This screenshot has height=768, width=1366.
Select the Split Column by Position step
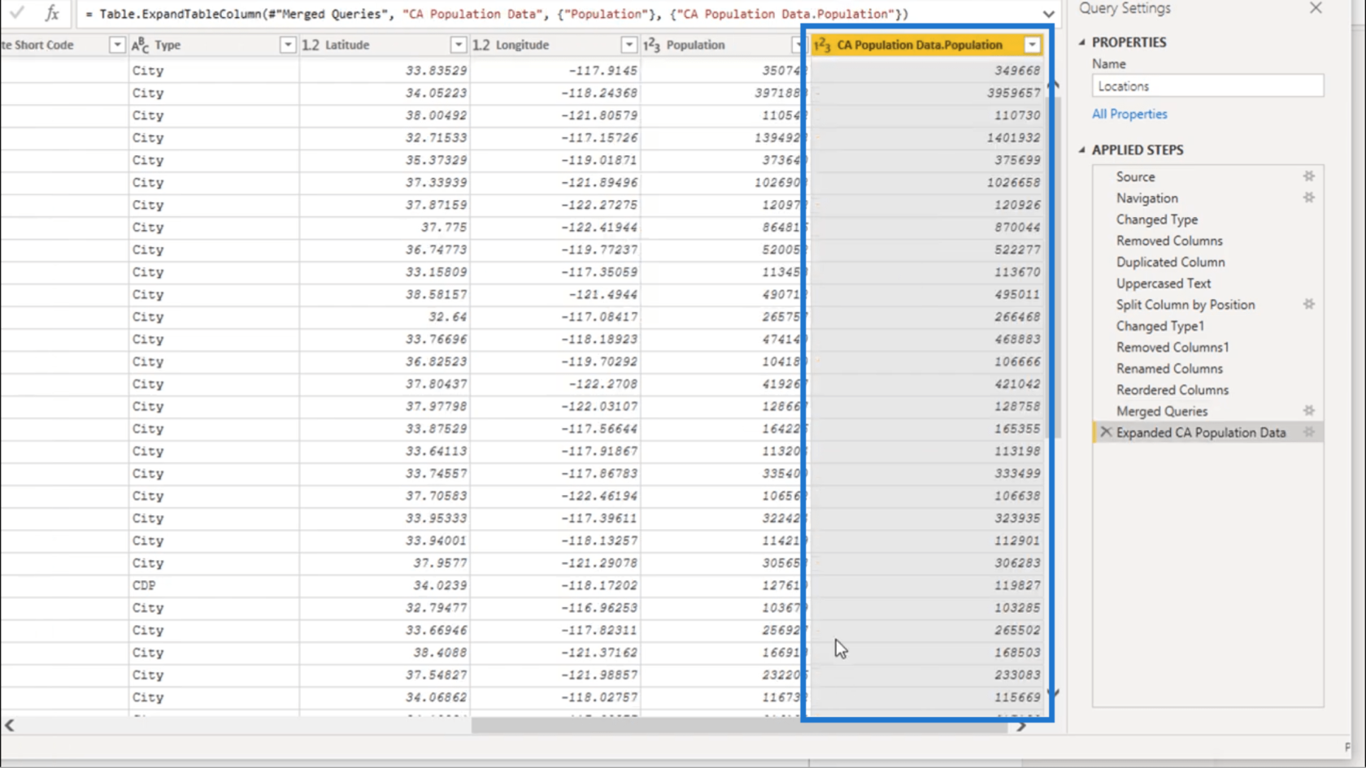1185,305
